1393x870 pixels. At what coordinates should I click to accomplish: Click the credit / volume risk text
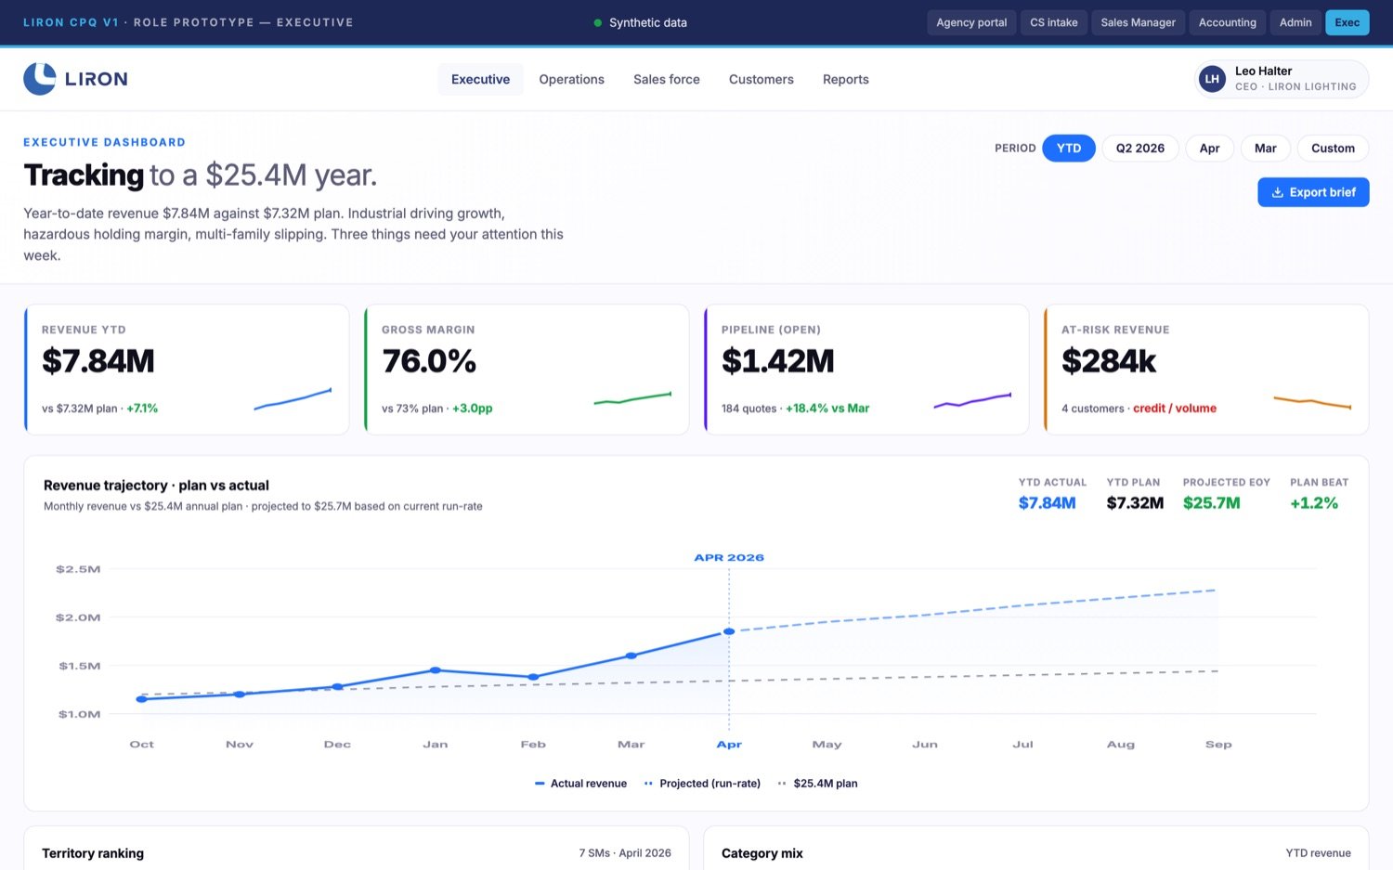[1175, 409]
